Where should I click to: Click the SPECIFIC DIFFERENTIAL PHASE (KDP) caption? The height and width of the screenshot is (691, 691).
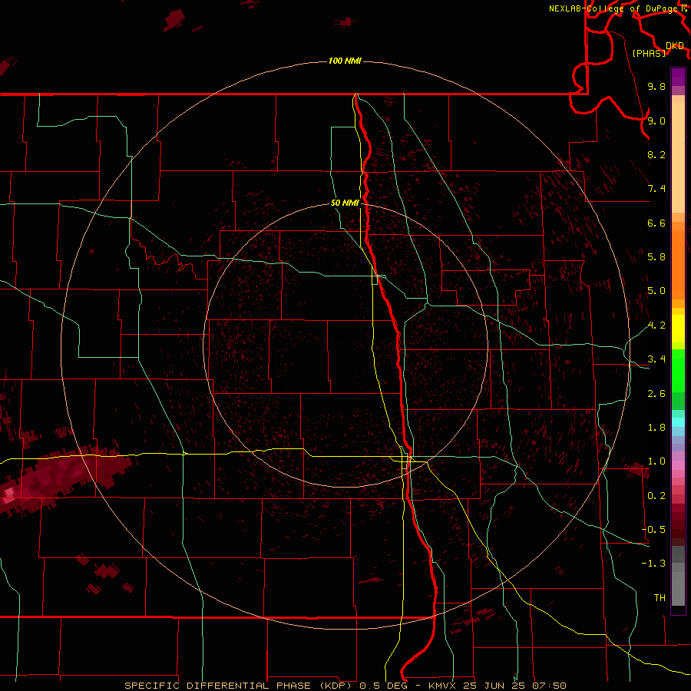pos(240,686)
